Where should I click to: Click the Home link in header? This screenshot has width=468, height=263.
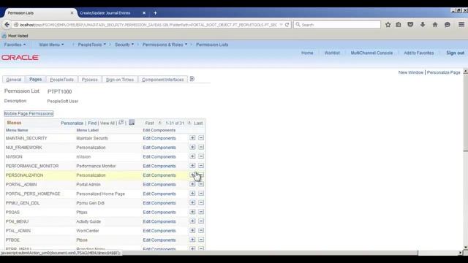307,53
